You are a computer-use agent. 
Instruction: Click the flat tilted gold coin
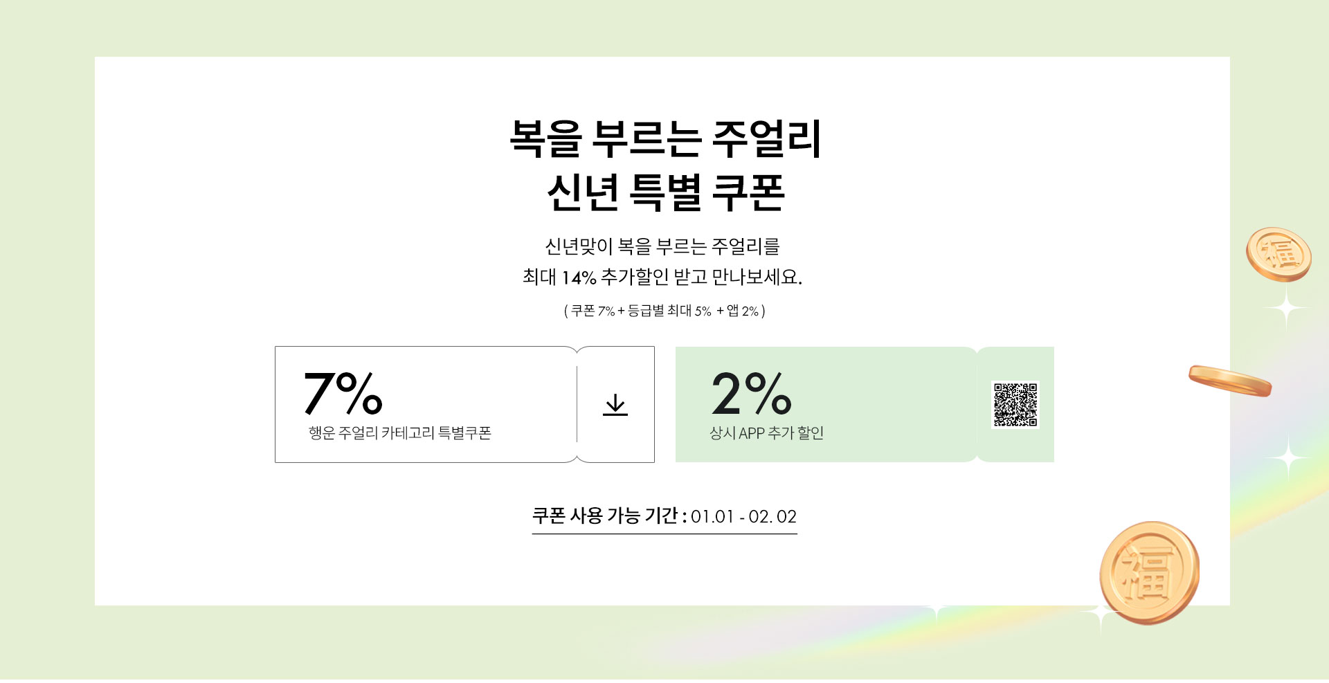(1229, 380)
